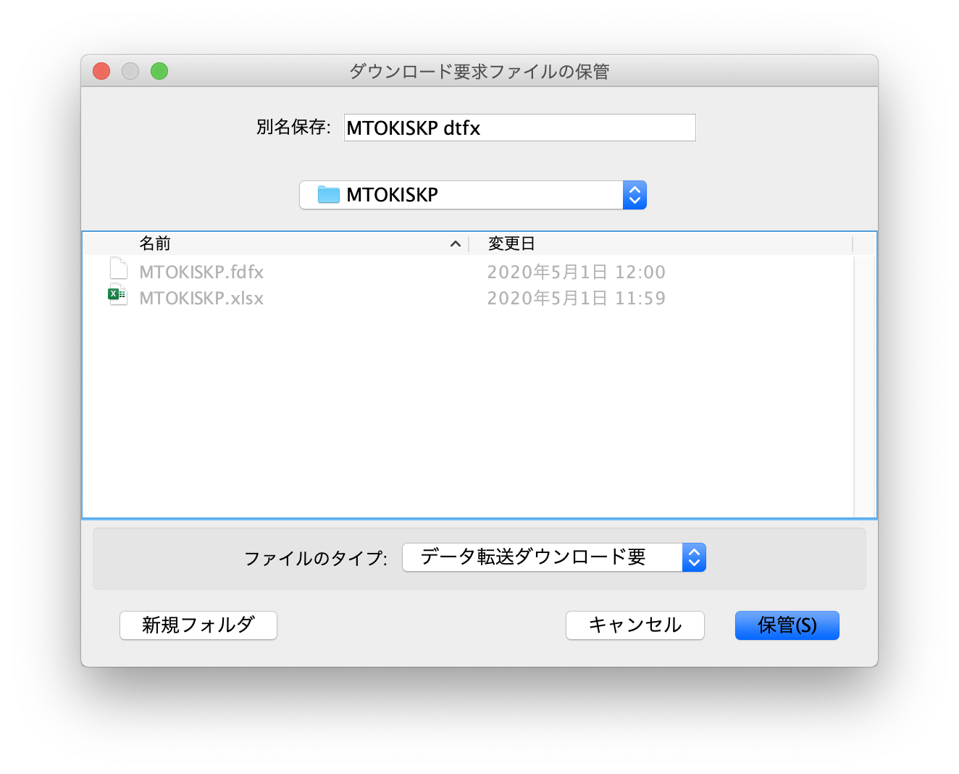Create a folder using 新規フォルダ
Screen dimensions: 959x774
click(198, 625)
